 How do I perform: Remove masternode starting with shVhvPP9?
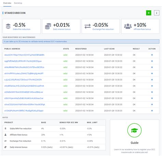coord(152,74)
